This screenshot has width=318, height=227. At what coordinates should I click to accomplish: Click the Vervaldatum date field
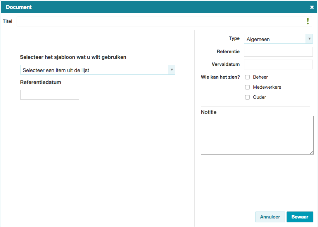click(x=278, y=64)
